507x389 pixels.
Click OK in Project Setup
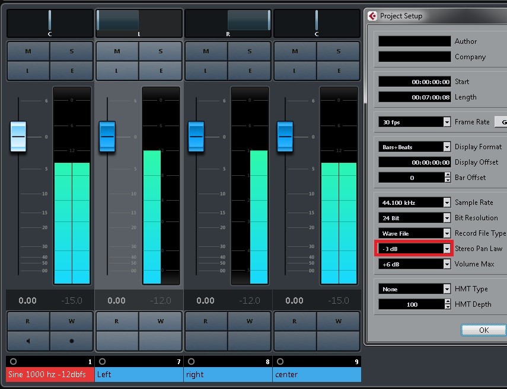pos(484,330)
